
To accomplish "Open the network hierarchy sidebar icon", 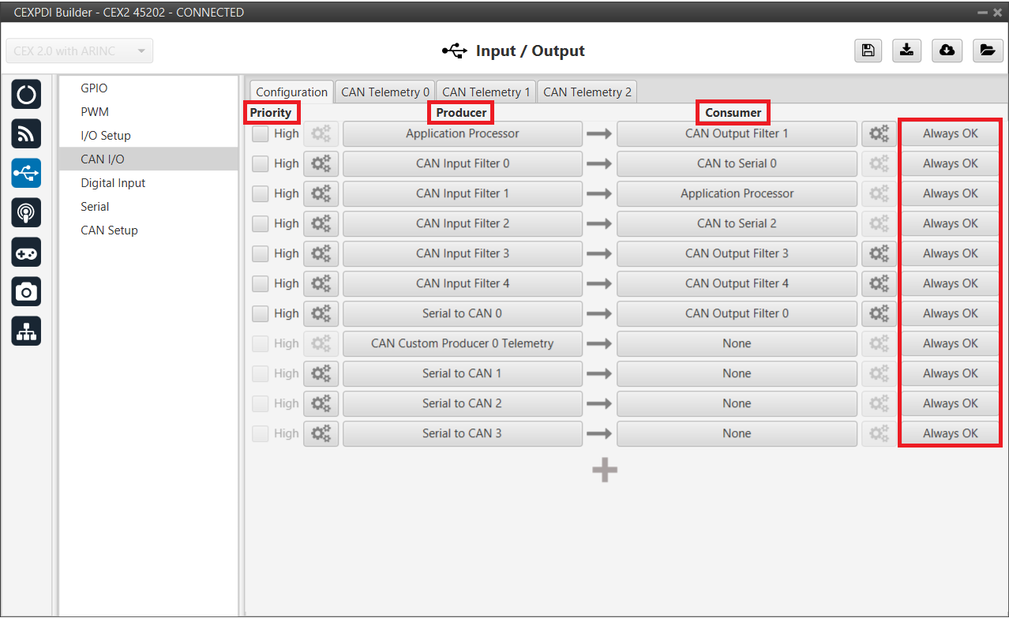I will (x=26, y=332).
